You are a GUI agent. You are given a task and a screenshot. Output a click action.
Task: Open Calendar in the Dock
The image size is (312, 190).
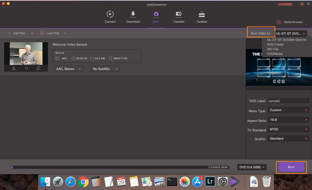121,182
